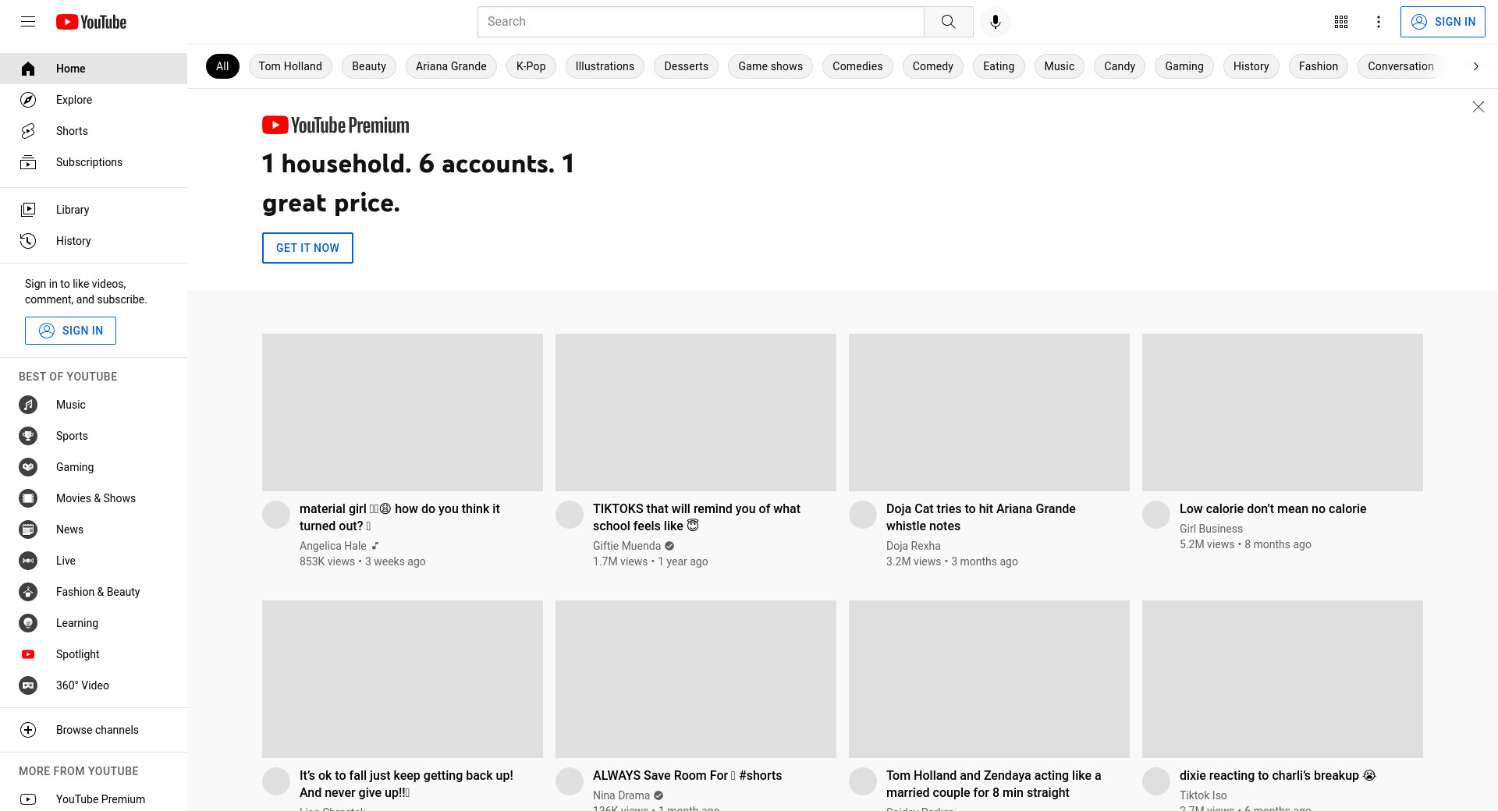
Task: Open YouTube Premium sidebar entry
Action: (x=94, y=799)
